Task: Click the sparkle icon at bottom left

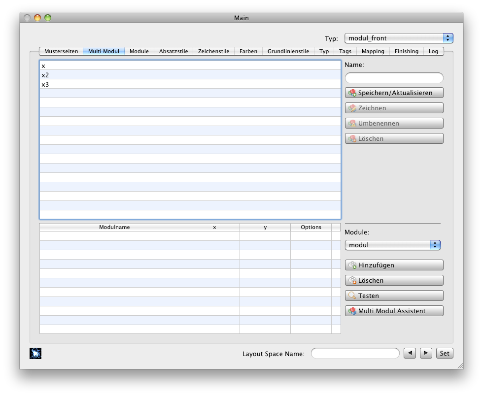Action: [35, 353]
